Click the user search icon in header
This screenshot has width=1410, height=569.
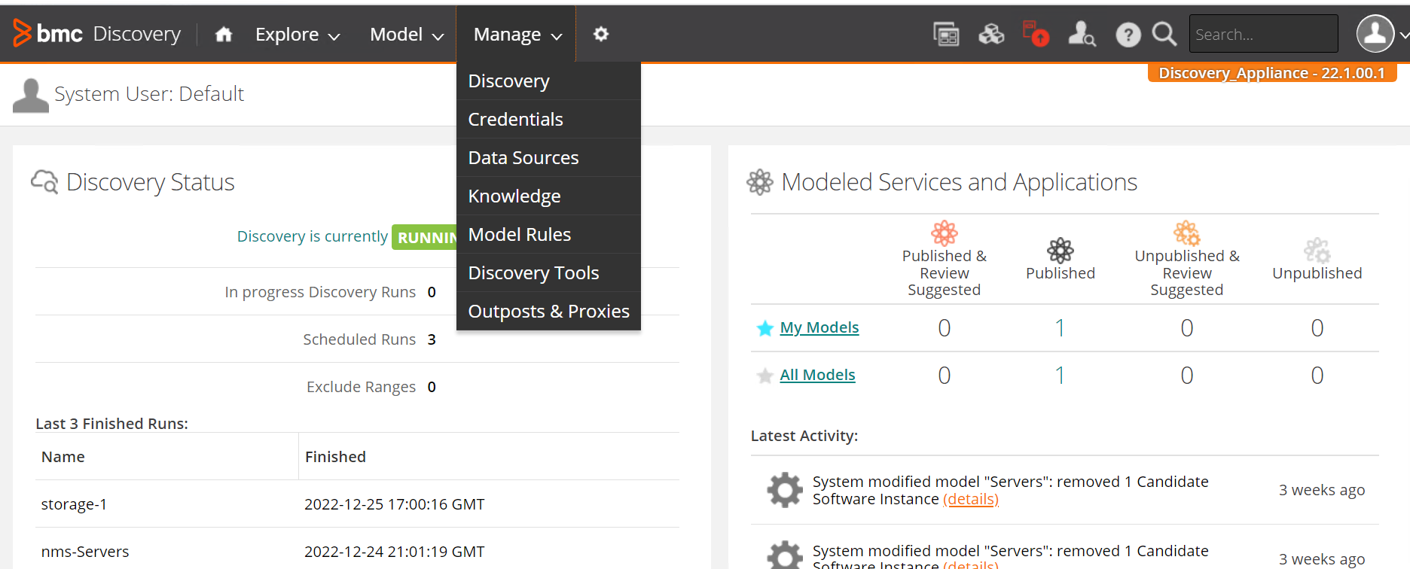pos(1082,34)
